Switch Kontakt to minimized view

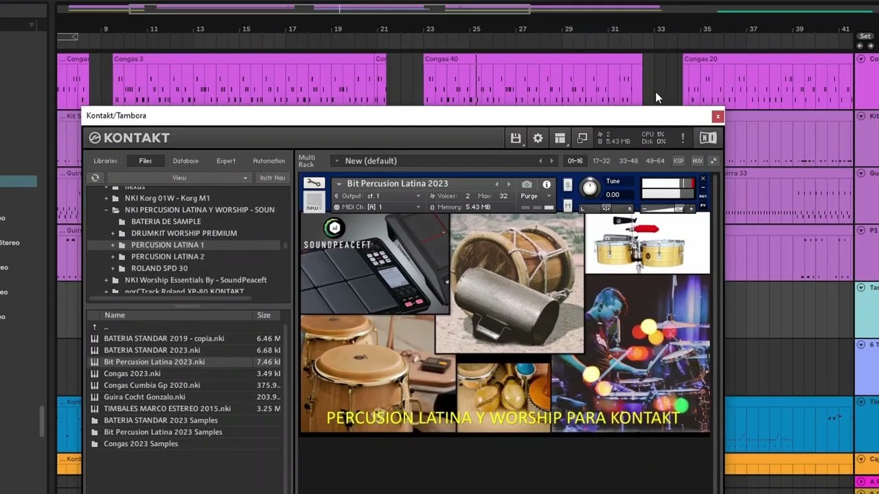582,138
